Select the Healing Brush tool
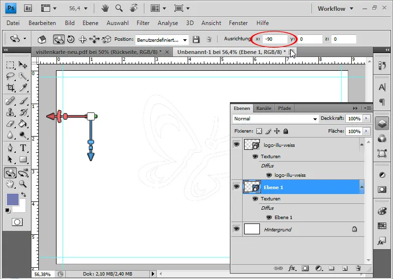 [x=10, y=101]
